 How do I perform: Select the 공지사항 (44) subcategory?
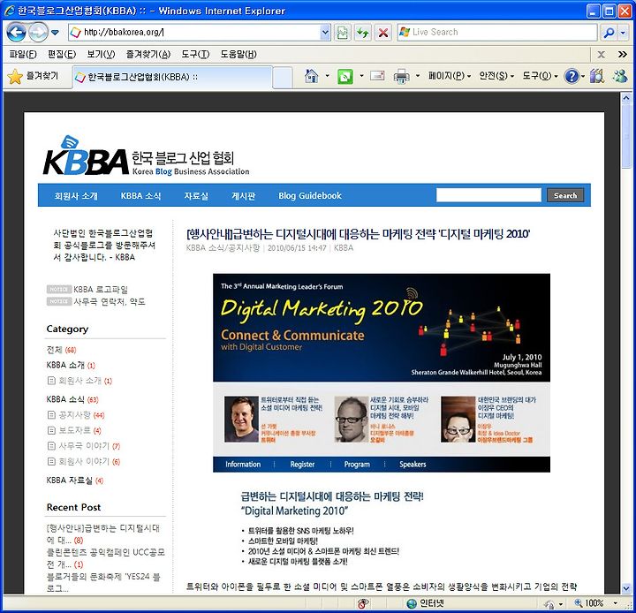(81, 415)
